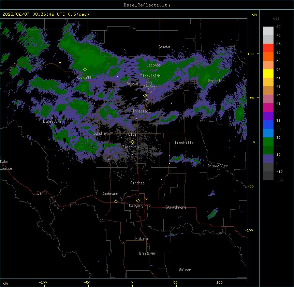Click the Sylvan label
This screenshot has width=294, height=287.
point(133,84)
